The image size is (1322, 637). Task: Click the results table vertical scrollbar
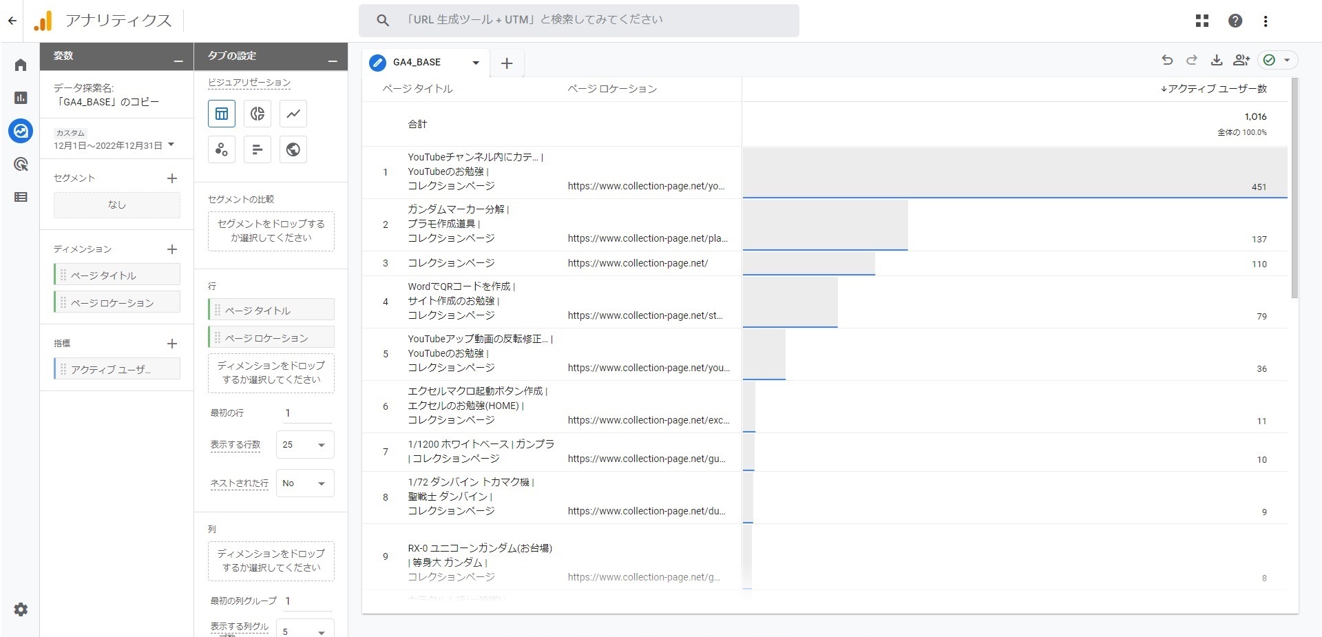pyautogui.click(x=1294, y=188)
